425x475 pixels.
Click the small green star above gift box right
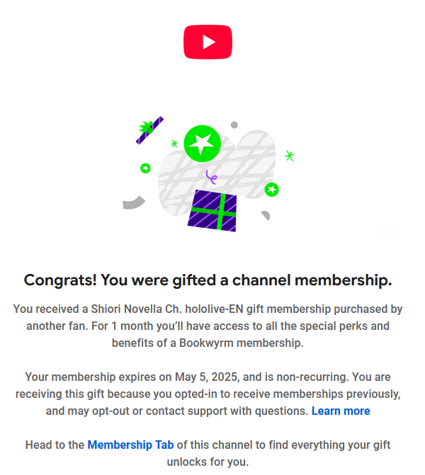[x=271, y=190]
